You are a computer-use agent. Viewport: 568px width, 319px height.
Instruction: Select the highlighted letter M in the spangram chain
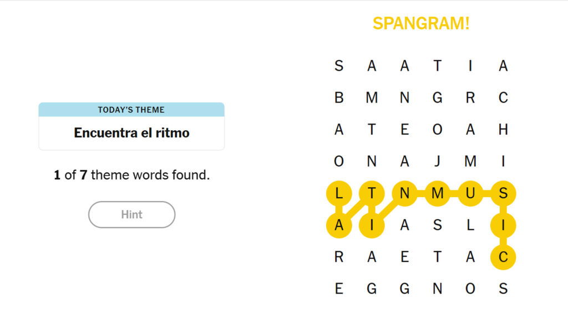tap(437, 193)
